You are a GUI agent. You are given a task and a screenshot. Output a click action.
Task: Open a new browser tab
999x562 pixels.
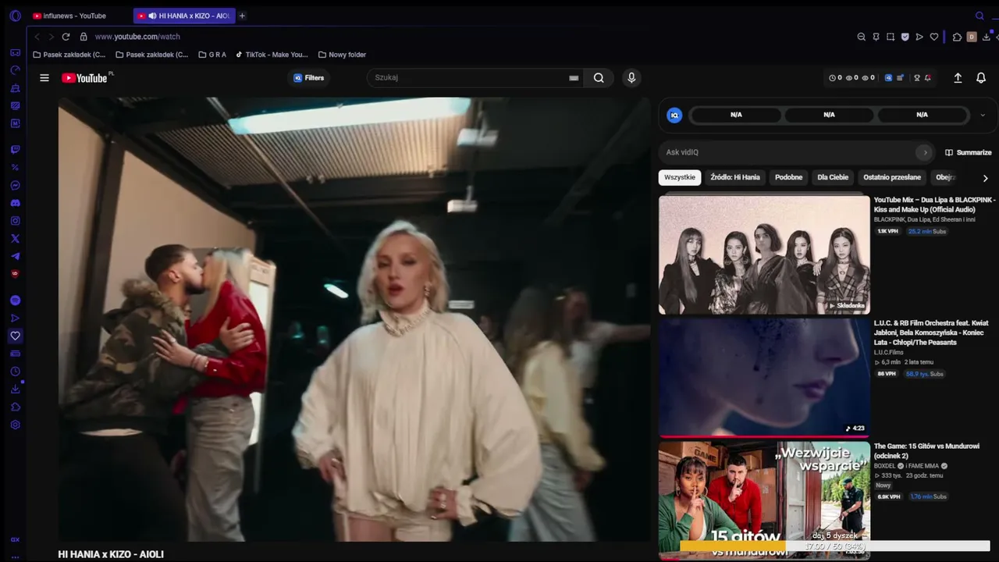click(x=242, y=16)
